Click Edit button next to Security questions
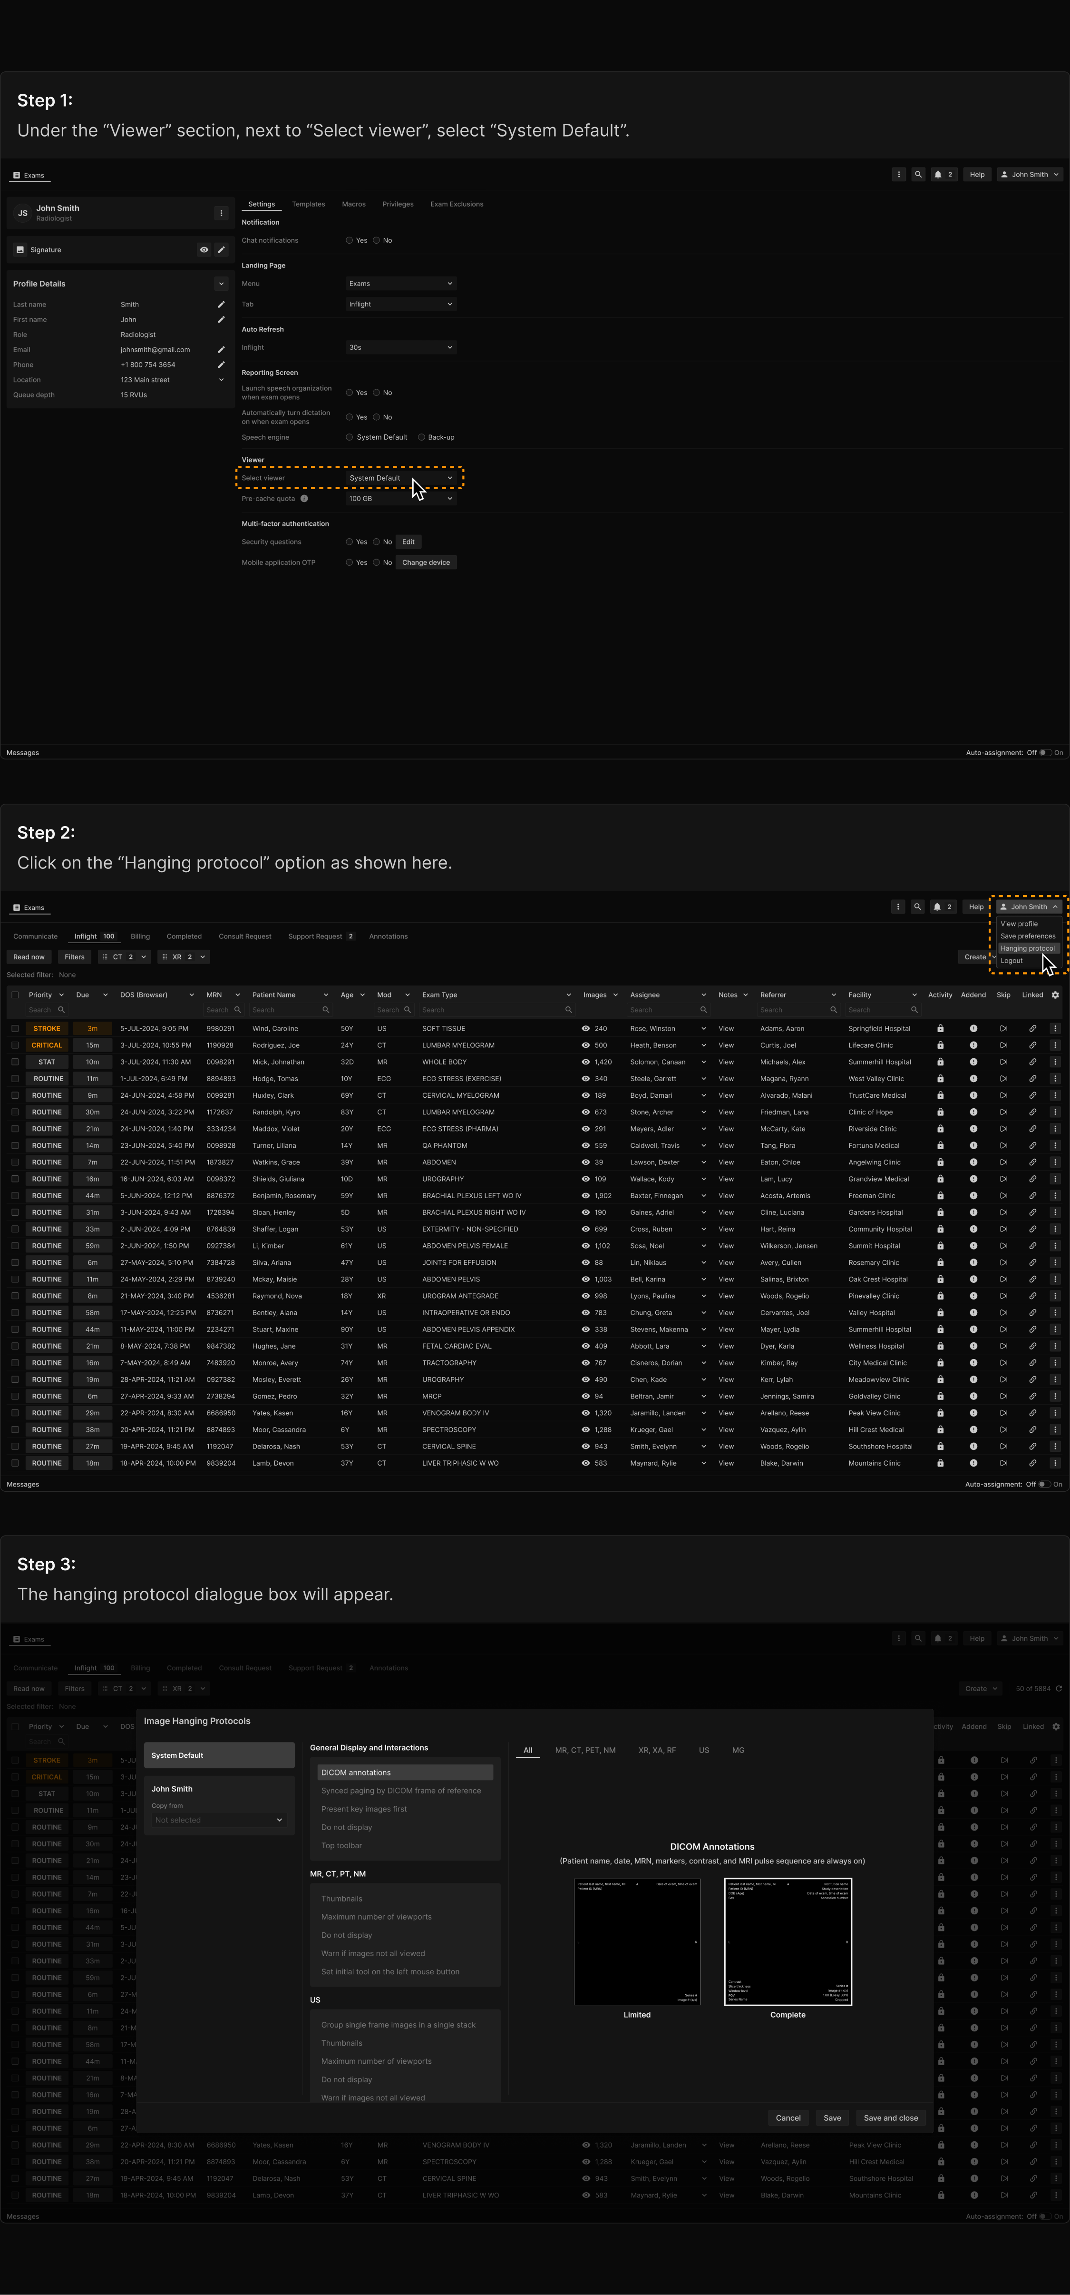The width and height of the screenshot is (1070, 2295). pyautogui.click(x=408, y=542)
